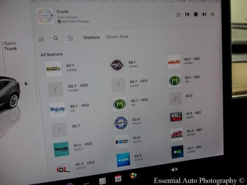Switch to the Stations tab
This screenshot has height=185, width=247.
(x=91, y=37)
